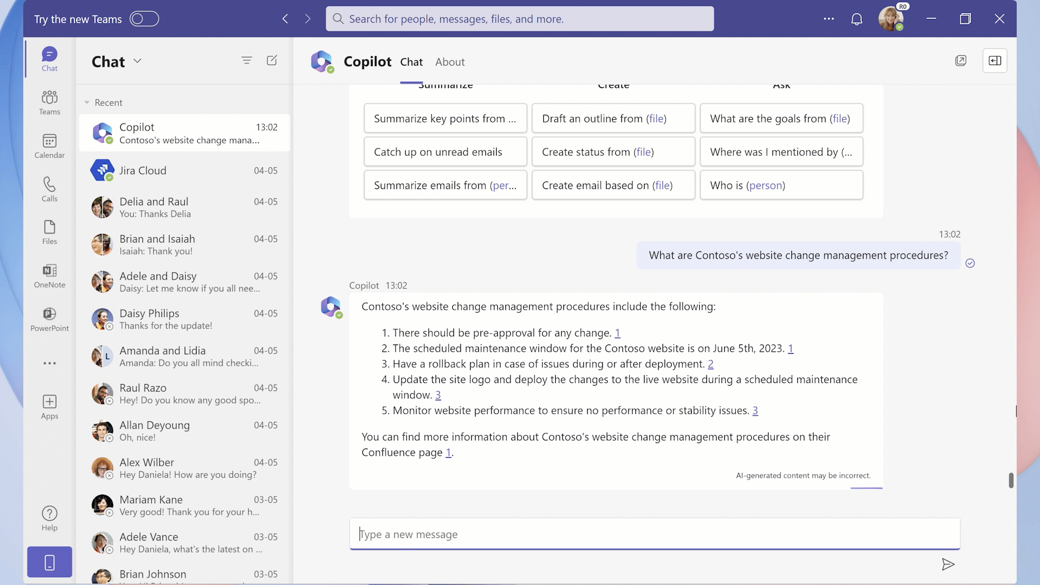Expand Chat header dropdown arrow

137,61
